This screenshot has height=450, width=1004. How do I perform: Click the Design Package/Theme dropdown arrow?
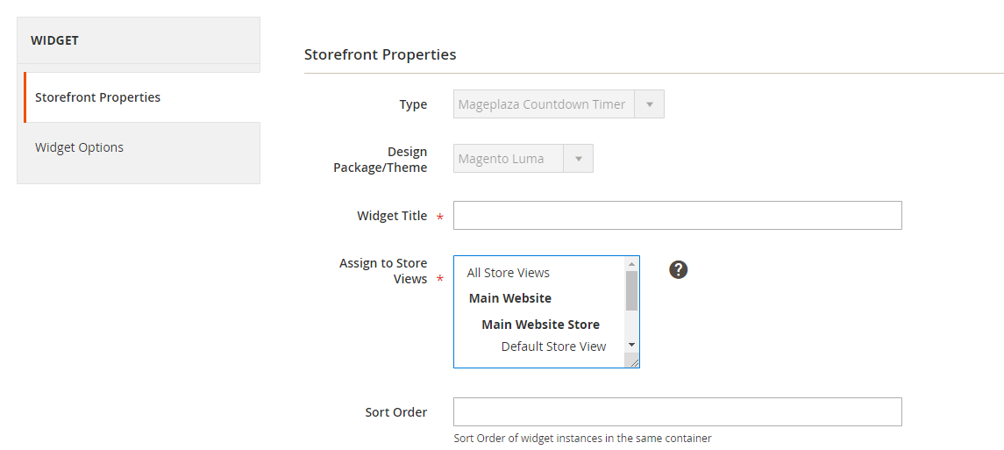pyautogui.click(x=578, y=159)
